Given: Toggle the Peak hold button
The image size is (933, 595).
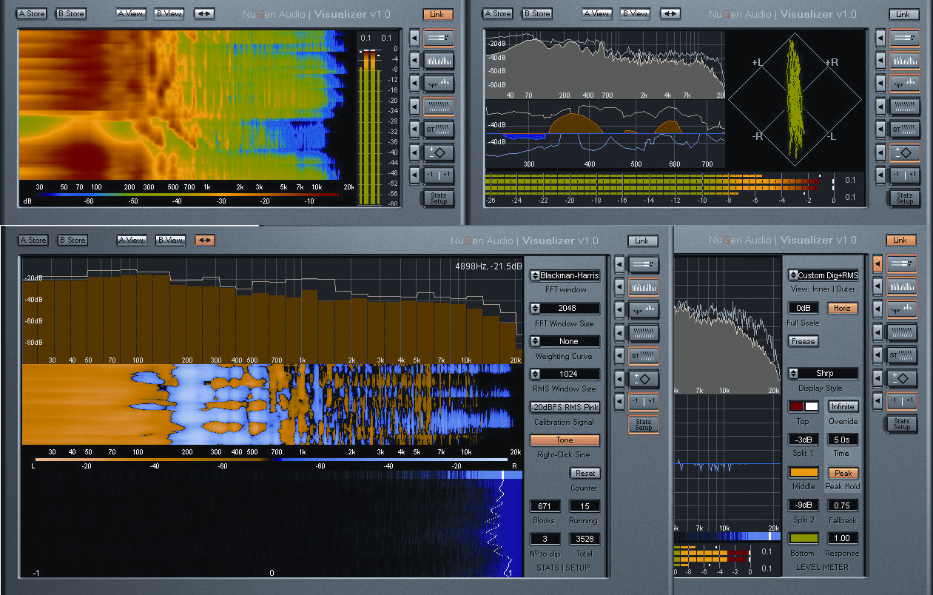Looking at the screenshot, I should pos(843,473).
